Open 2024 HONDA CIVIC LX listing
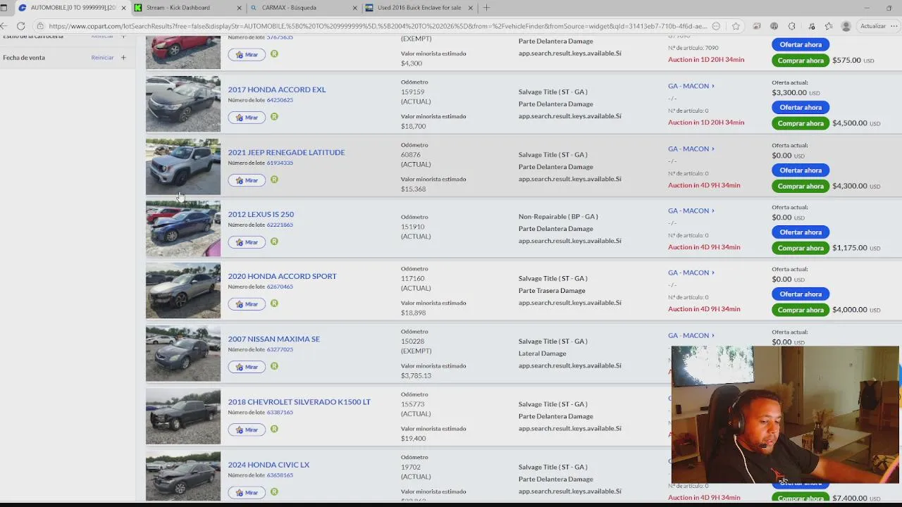 [268, 465]
